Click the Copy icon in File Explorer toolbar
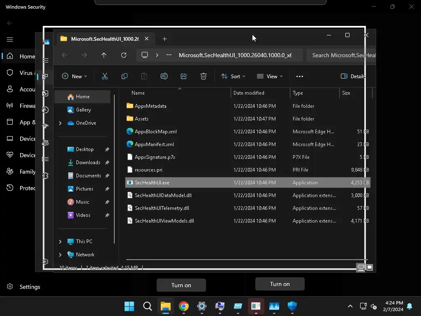 (125, 76)
